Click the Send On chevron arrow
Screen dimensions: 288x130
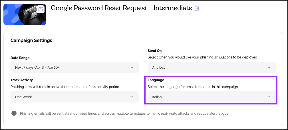pyautogui.click(x=269, y=68)
